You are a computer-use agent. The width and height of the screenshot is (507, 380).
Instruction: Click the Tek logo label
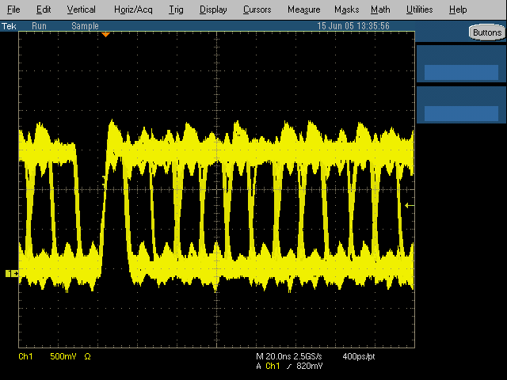(x=9, y=26)
